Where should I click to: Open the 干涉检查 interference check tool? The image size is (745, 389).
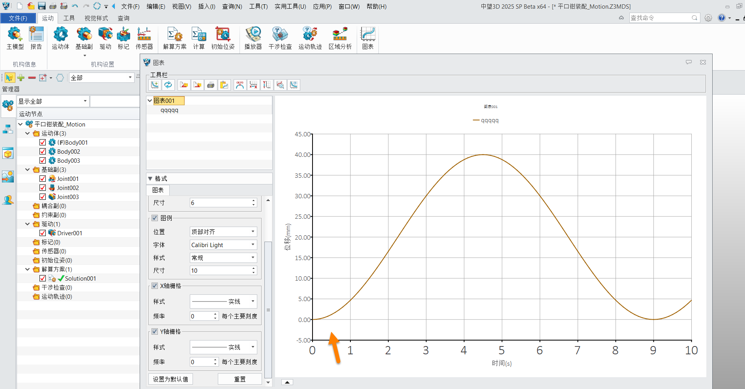(280, 38)
